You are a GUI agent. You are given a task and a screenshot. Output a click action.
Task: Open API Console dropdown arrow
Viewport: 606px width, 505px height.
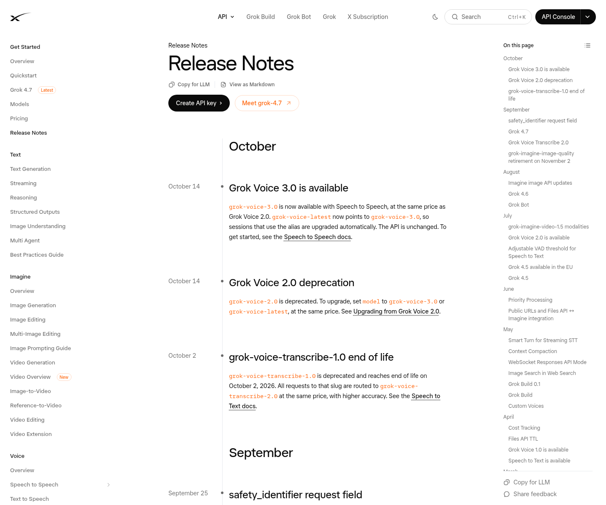(587, 17)
